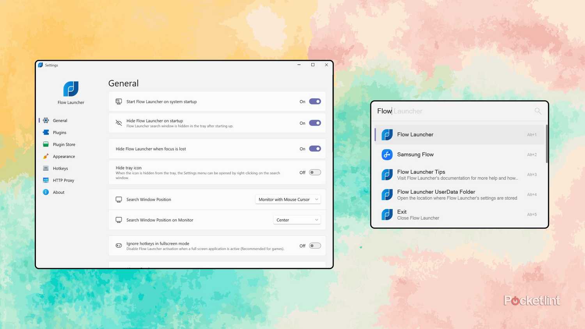The width and height of the screenshot is (585, 329).
Task: Click the Appearance paintbrush icon
Action: [x=46, y=156]
